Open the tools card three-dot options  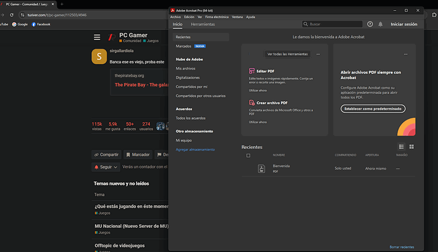[x=318, y=54]
